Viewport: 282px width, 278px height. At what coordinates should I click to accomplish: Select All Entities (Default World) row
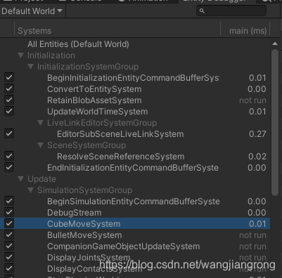coord(135,44)
